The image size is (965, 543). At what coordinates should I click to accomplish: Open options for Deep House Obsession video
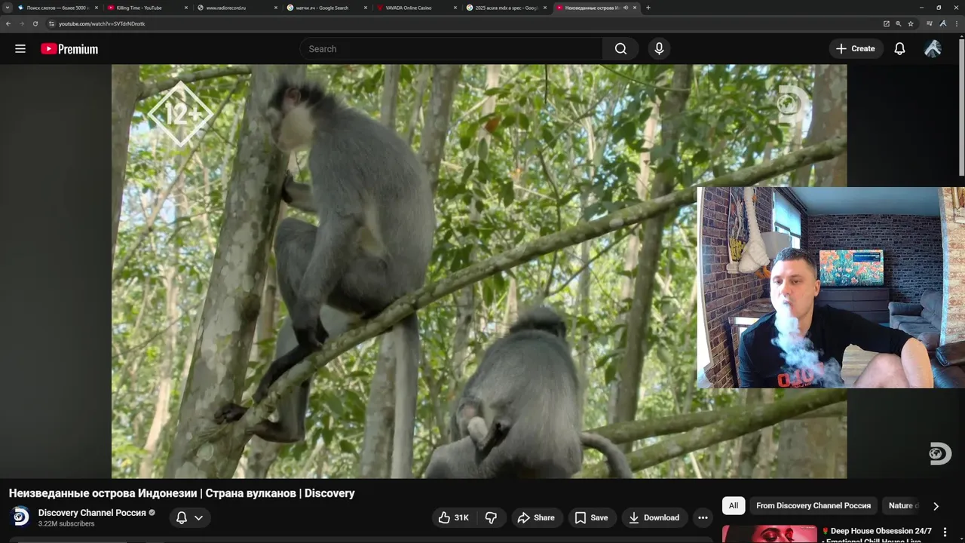[945, 532]
